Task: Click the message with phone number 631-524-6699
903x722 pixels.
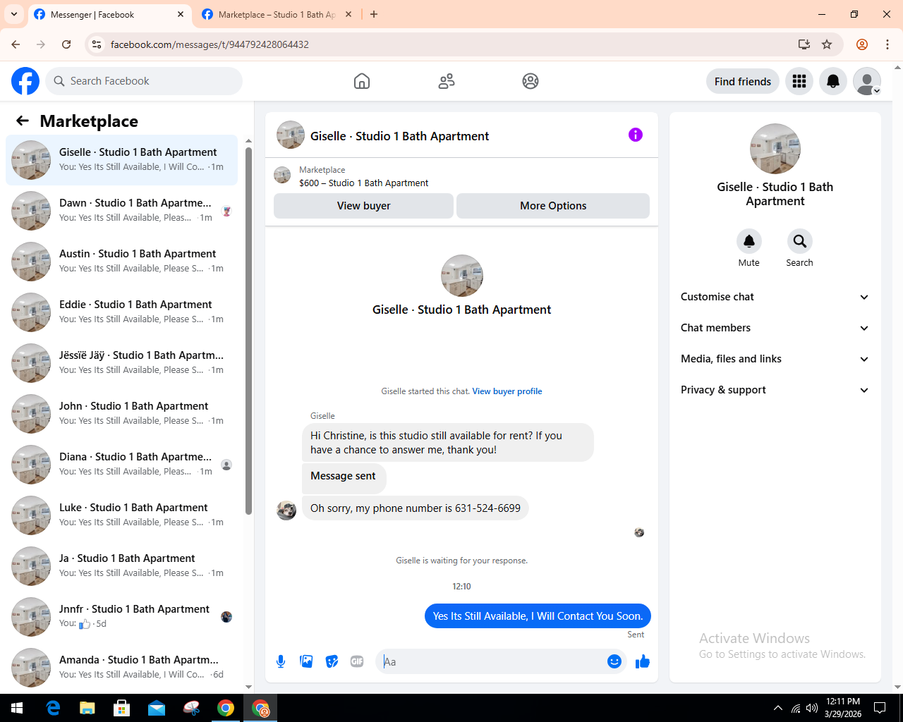Action: point(416,508)
